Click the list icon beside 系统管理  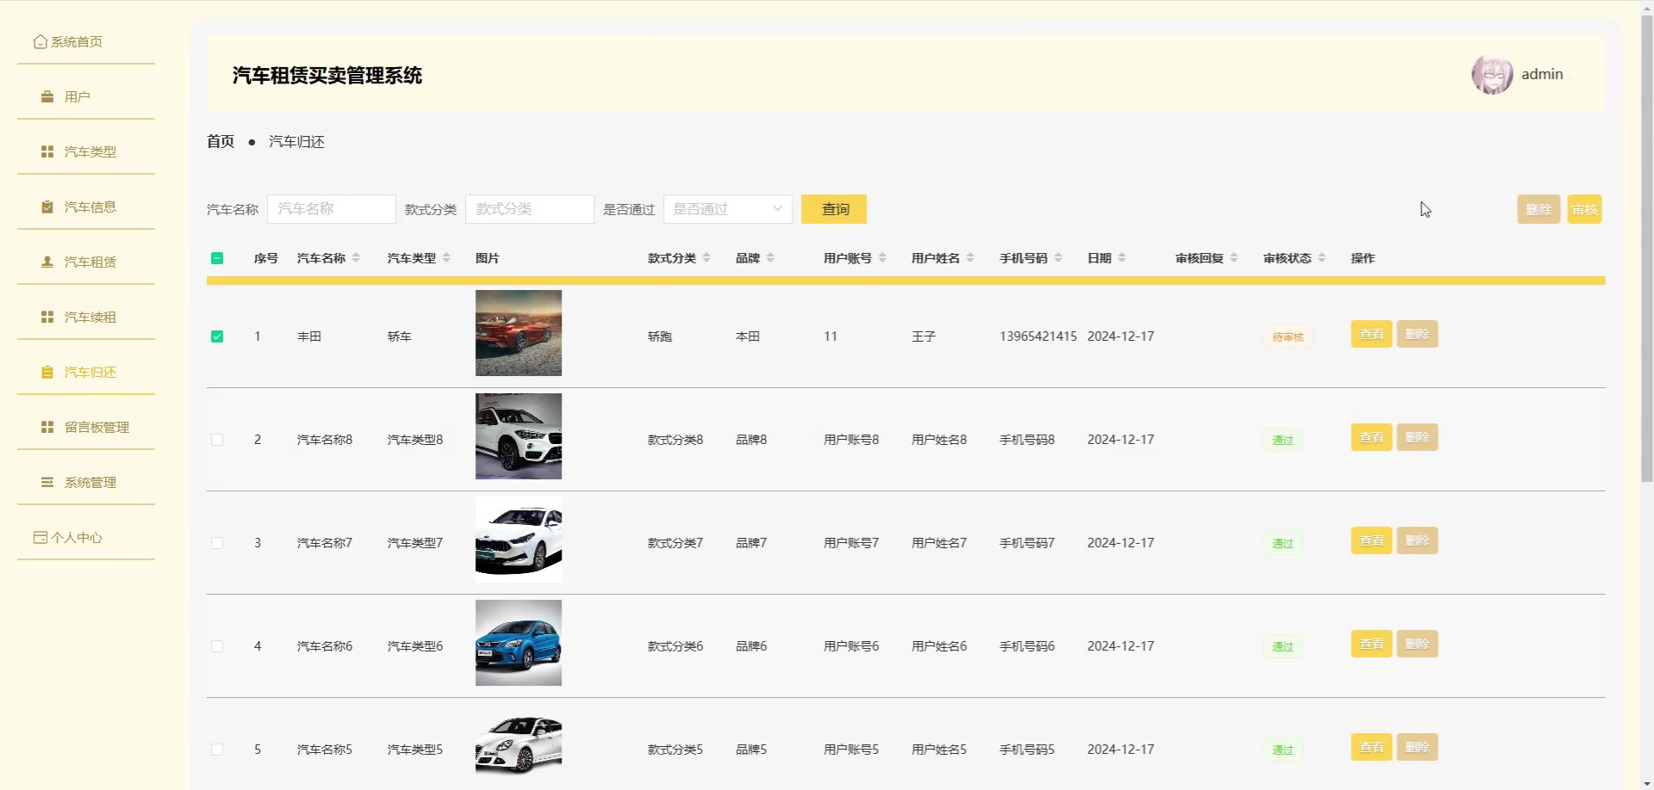(x=47, y=483)
